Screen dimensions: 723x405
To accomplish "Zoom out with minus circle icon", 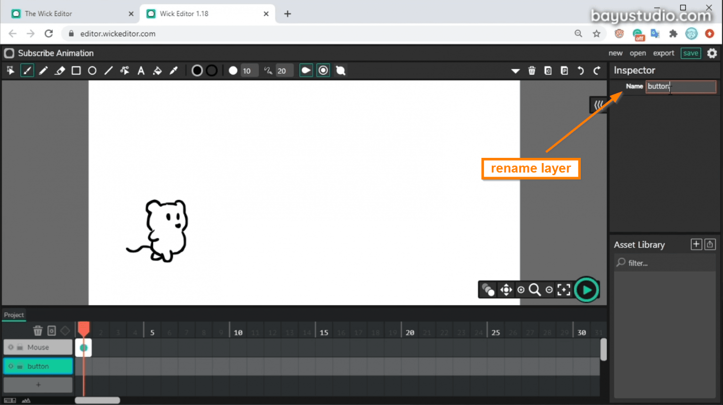I will click(x=549, y=290).
